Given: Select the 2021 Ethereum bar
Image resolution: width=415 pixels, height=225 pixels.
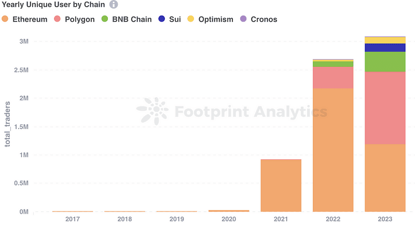Looking at the screenshot, I should (x=281, y=186).
